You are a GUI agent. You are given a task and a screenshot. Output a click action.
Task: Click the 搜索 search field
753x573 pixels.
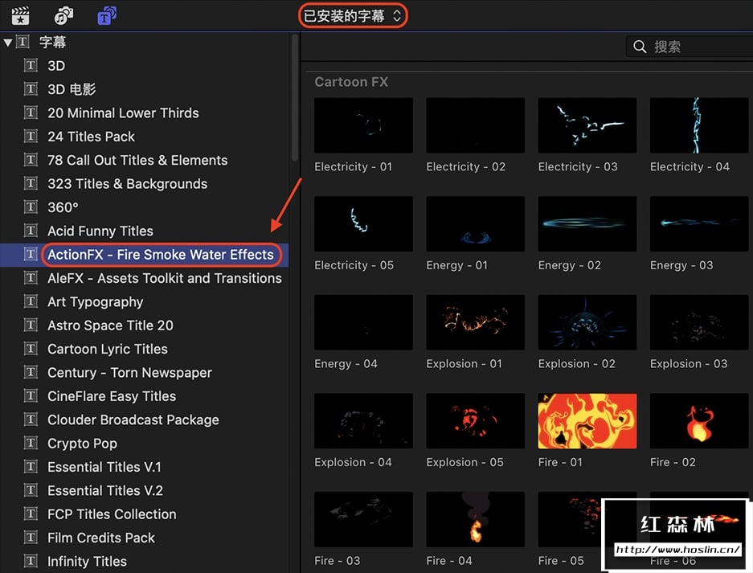(x=690, y=47)
